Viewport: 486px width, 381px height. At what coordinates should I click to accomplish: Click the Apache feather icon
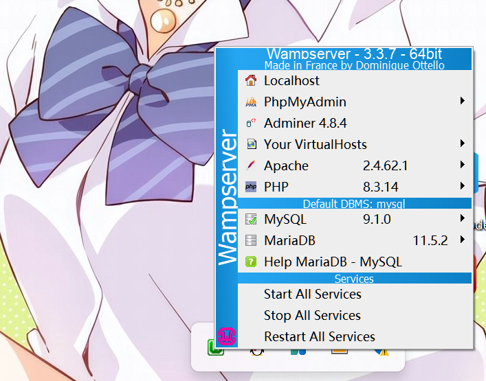(250, 166)
